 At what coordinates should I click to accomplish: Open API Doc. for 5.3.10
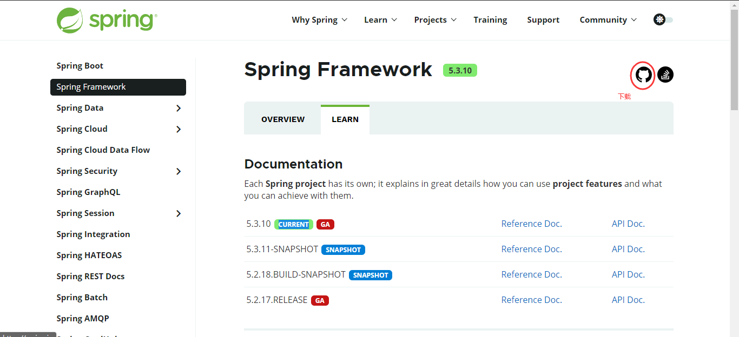(628, 224)
